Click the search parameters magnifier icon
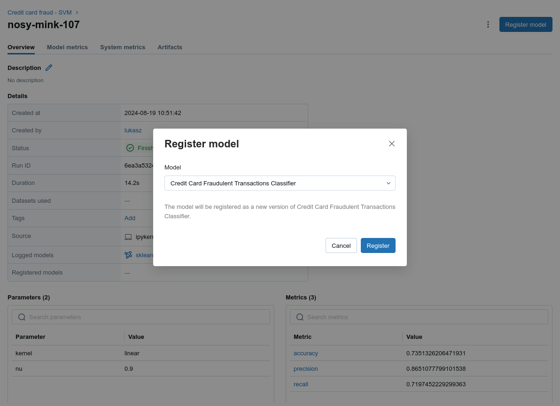The height and width of the screenshot is (406, 560). pyautogui.click(x=22, y=317)
